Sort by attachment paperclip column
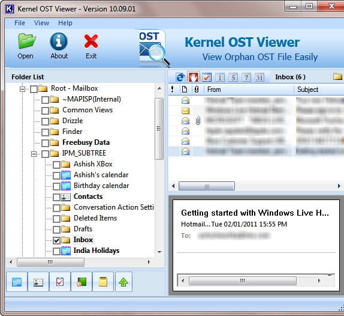Screen dimensions: 344x316 197,90
